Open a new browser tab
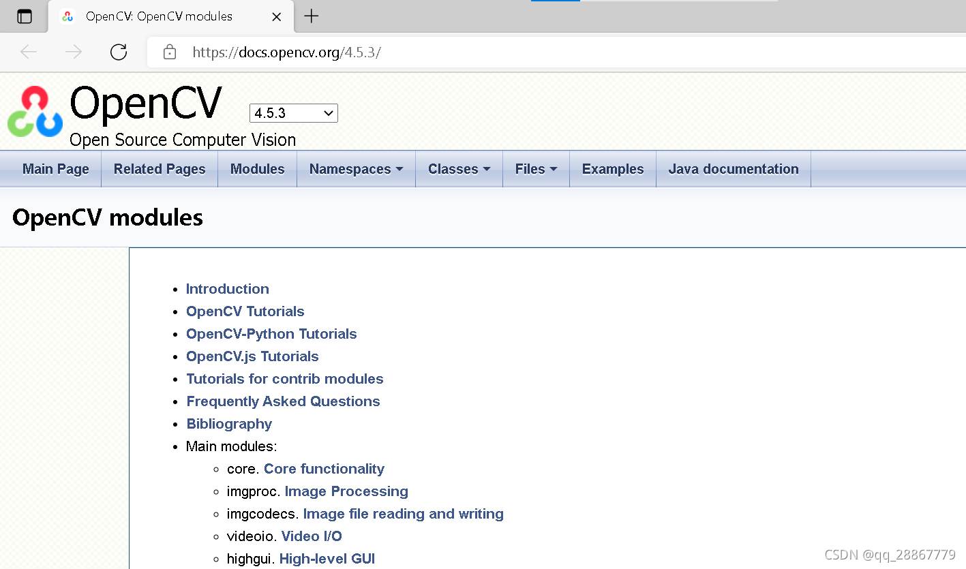The height and width of the screenshot is (569, 966). click(312, 16)
